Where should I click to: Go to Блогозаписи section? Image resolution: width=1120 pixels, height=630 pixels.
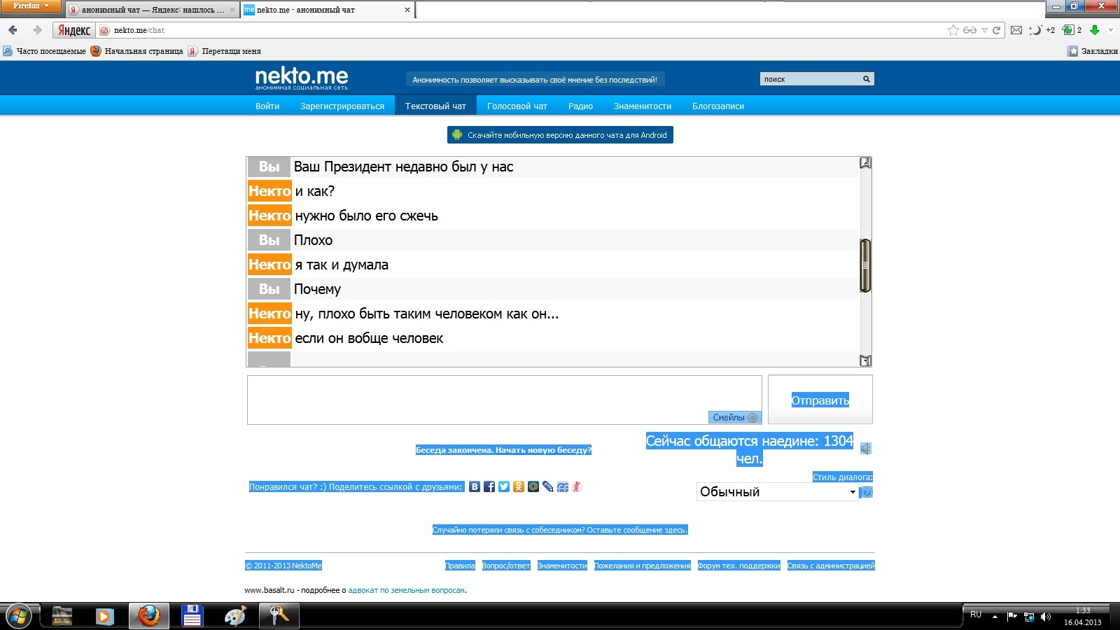coord(718,106)
